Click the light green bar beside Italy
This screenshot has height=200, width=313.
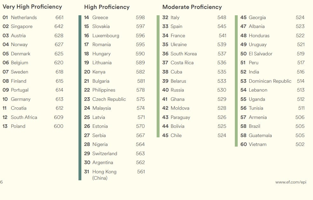coord(158,76)
